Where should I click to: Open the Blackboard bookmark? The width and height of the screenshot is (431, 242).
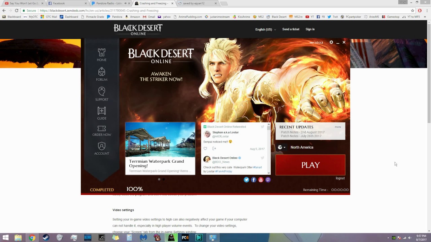(x=11, y=16)
